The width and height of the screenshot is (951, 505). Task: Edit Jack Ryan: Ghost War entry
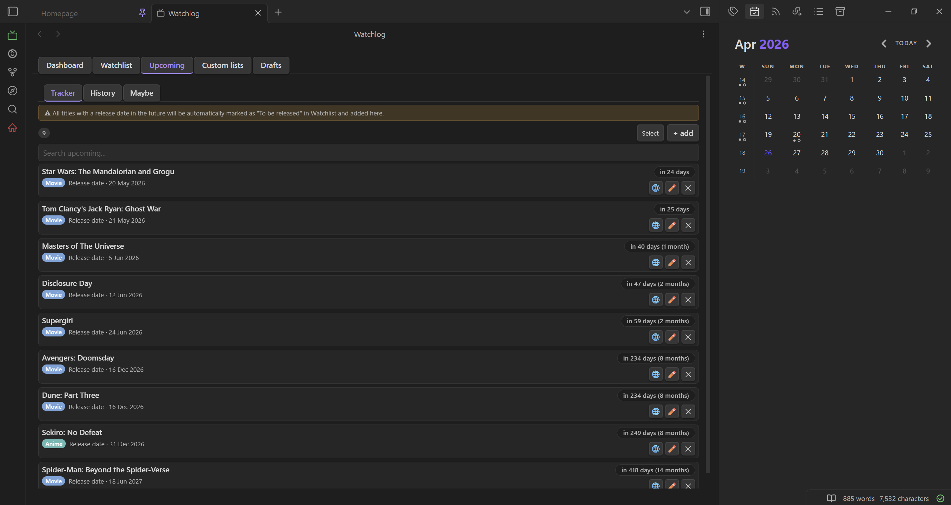pyautogui.click(x=672, y=225)
